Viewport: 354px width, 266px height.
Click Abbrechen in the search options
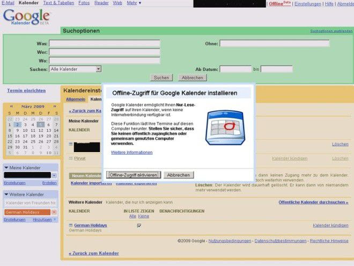pos(193,77)
